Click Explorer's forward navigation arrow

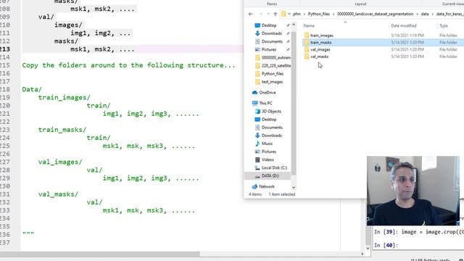click(261, 14)
